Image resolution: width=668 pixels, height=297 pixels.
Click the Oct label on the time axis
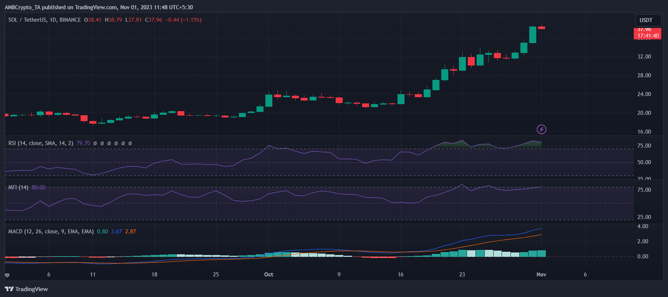[269, 275]
